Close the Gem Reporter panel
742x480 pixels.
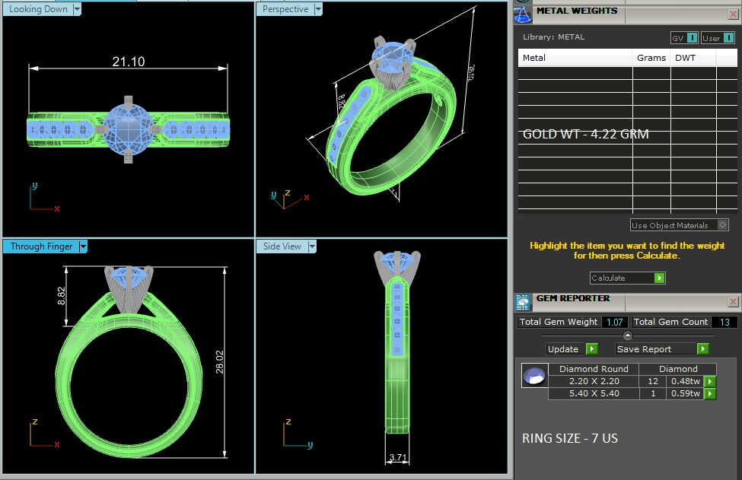[732, 301]
